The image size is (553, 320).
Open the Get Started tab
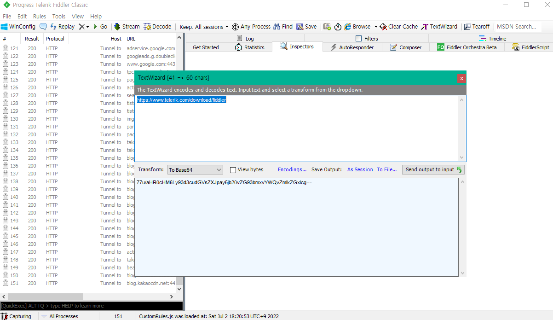point(206,47)
